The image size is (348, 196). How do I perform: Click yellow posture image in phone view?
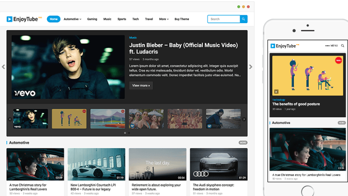308,75
